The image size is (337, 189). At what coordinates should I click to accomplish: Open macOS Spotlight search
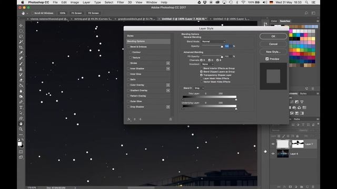tap(306, 2)
